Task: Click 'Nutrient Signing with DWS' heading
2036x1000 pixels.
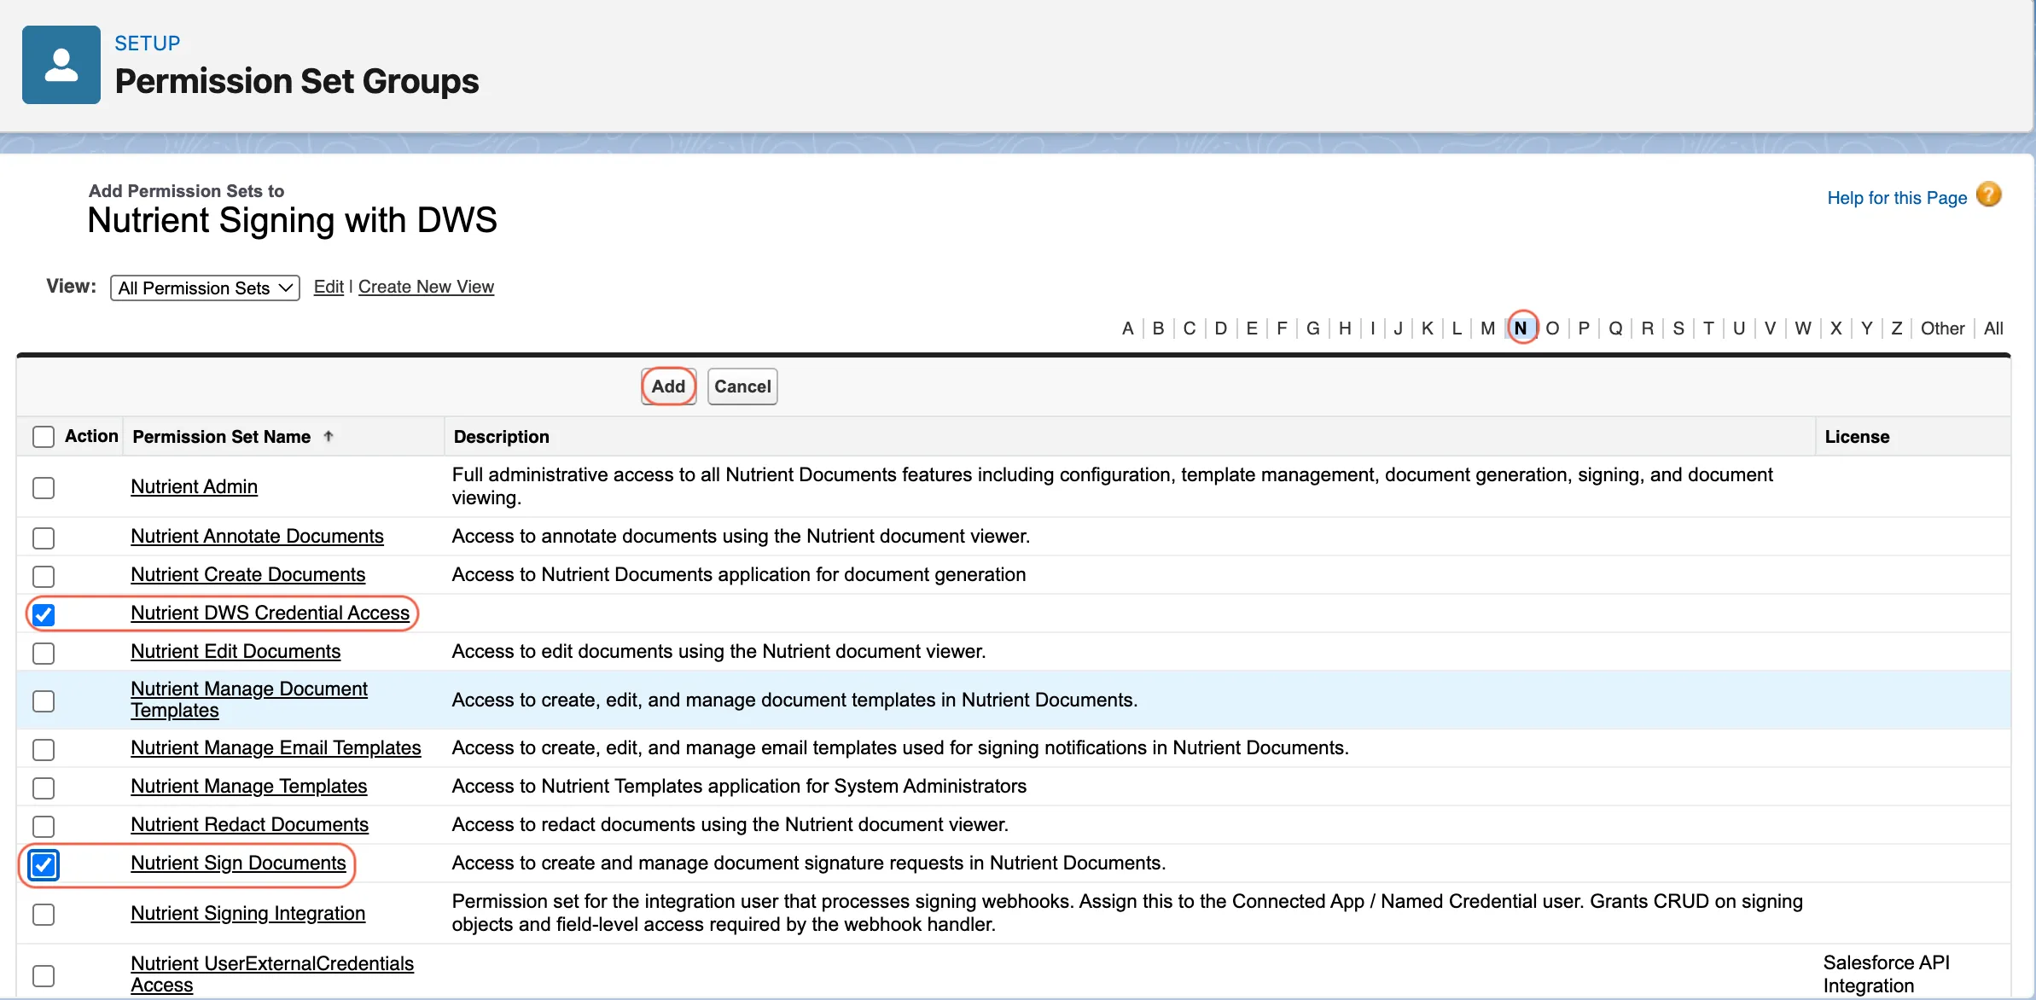Action: coord(292,220)
